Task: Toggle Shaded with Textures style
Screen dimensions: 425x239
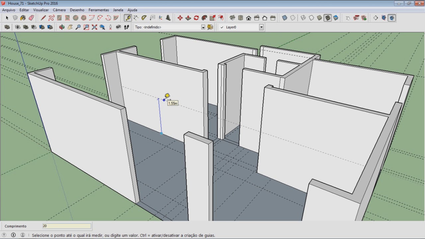Action: 328,18
